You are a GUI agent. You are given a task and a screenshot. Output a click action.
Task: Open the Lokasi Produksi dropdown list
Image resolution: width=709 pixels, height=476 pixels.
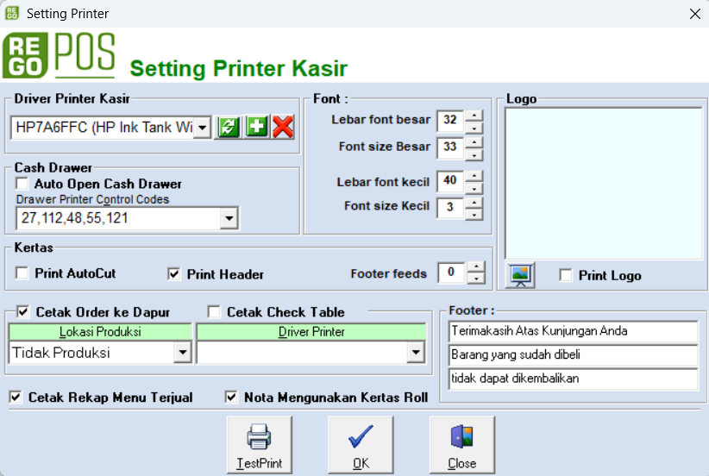(x=182, y=352)
